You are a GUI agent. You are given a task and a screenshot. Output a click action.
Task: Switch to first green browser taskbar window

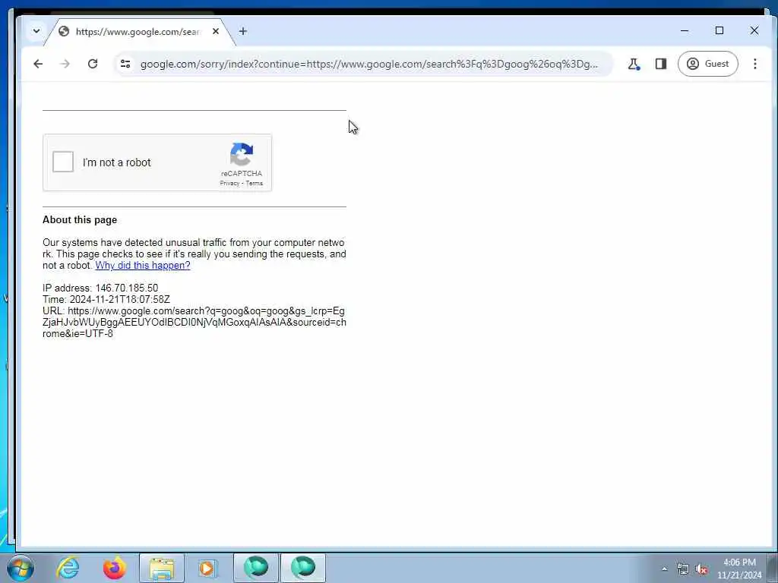coord(256,568)
